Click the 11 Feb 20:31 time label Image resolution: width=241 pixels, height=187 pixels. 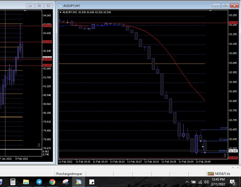point(152,162)
